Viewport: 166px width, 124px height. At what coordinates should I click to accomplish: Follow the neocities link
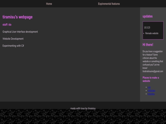[151, 94]
